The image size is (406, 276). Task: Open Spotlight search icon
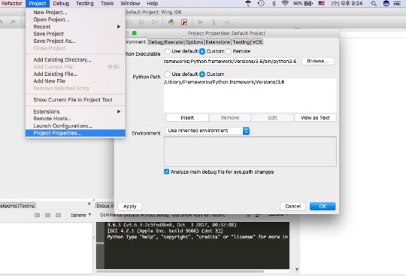point(374,3)
